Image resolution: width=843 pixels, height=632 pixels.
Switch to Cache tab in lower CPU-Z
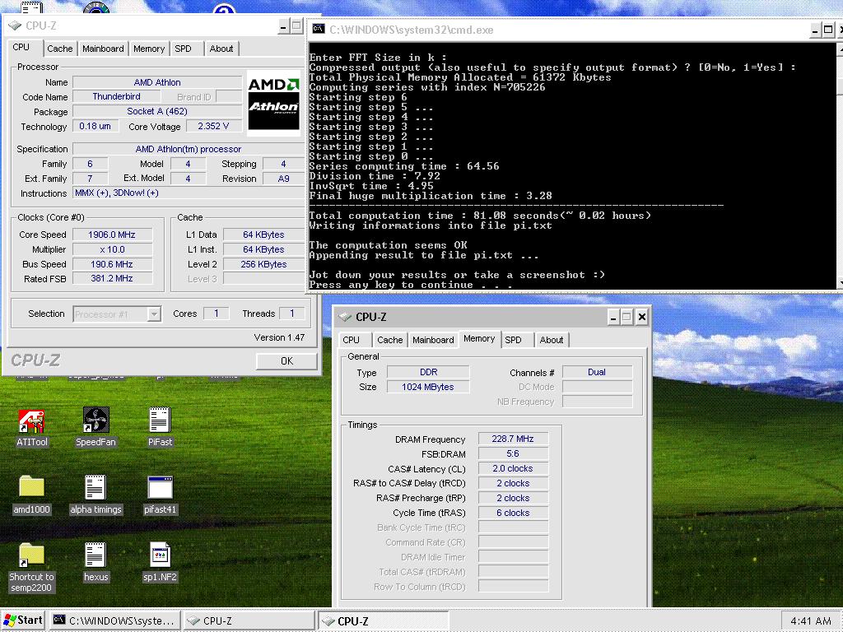389,340
